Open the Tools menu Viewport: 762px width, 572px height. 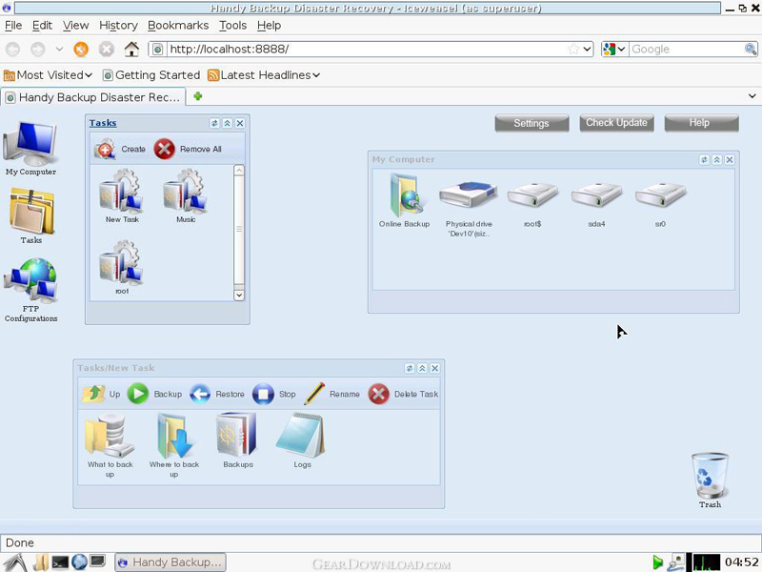(232, 26)
